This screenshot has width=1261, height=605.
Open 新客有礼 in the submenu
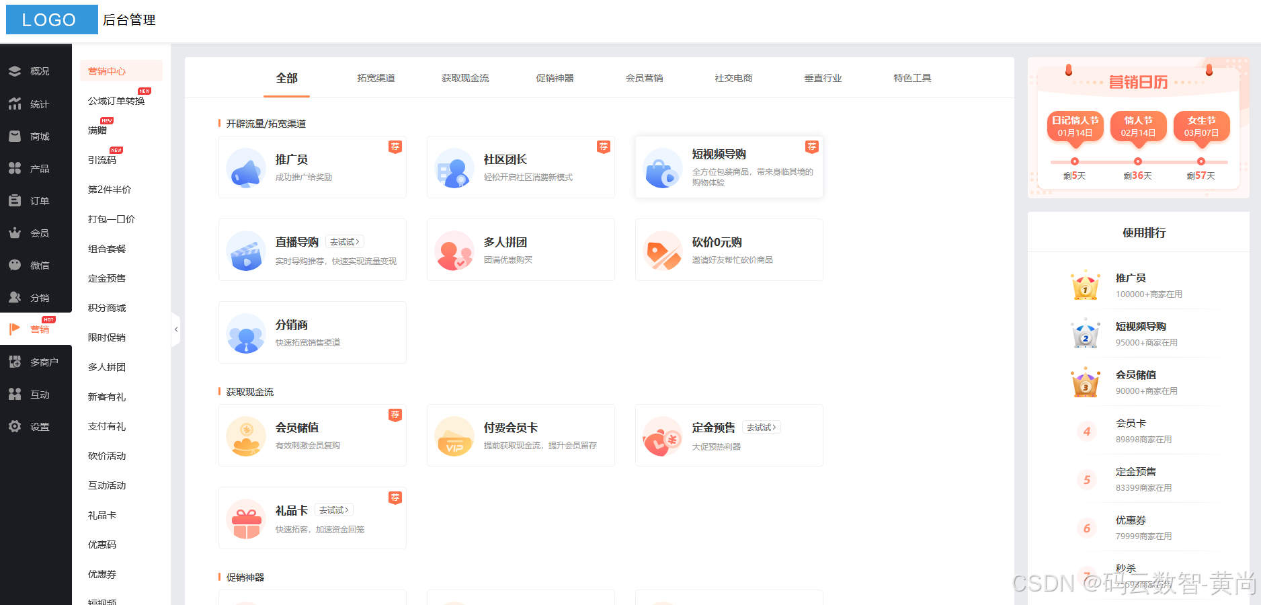(107, 397)
